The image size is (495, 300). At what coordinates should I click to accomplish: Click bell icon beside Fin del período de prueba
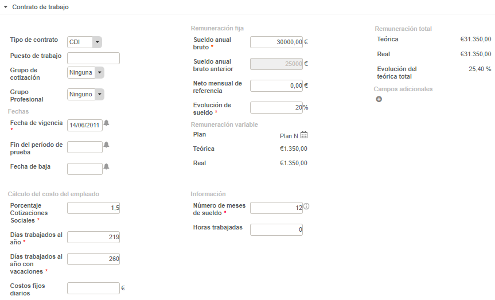106,146
